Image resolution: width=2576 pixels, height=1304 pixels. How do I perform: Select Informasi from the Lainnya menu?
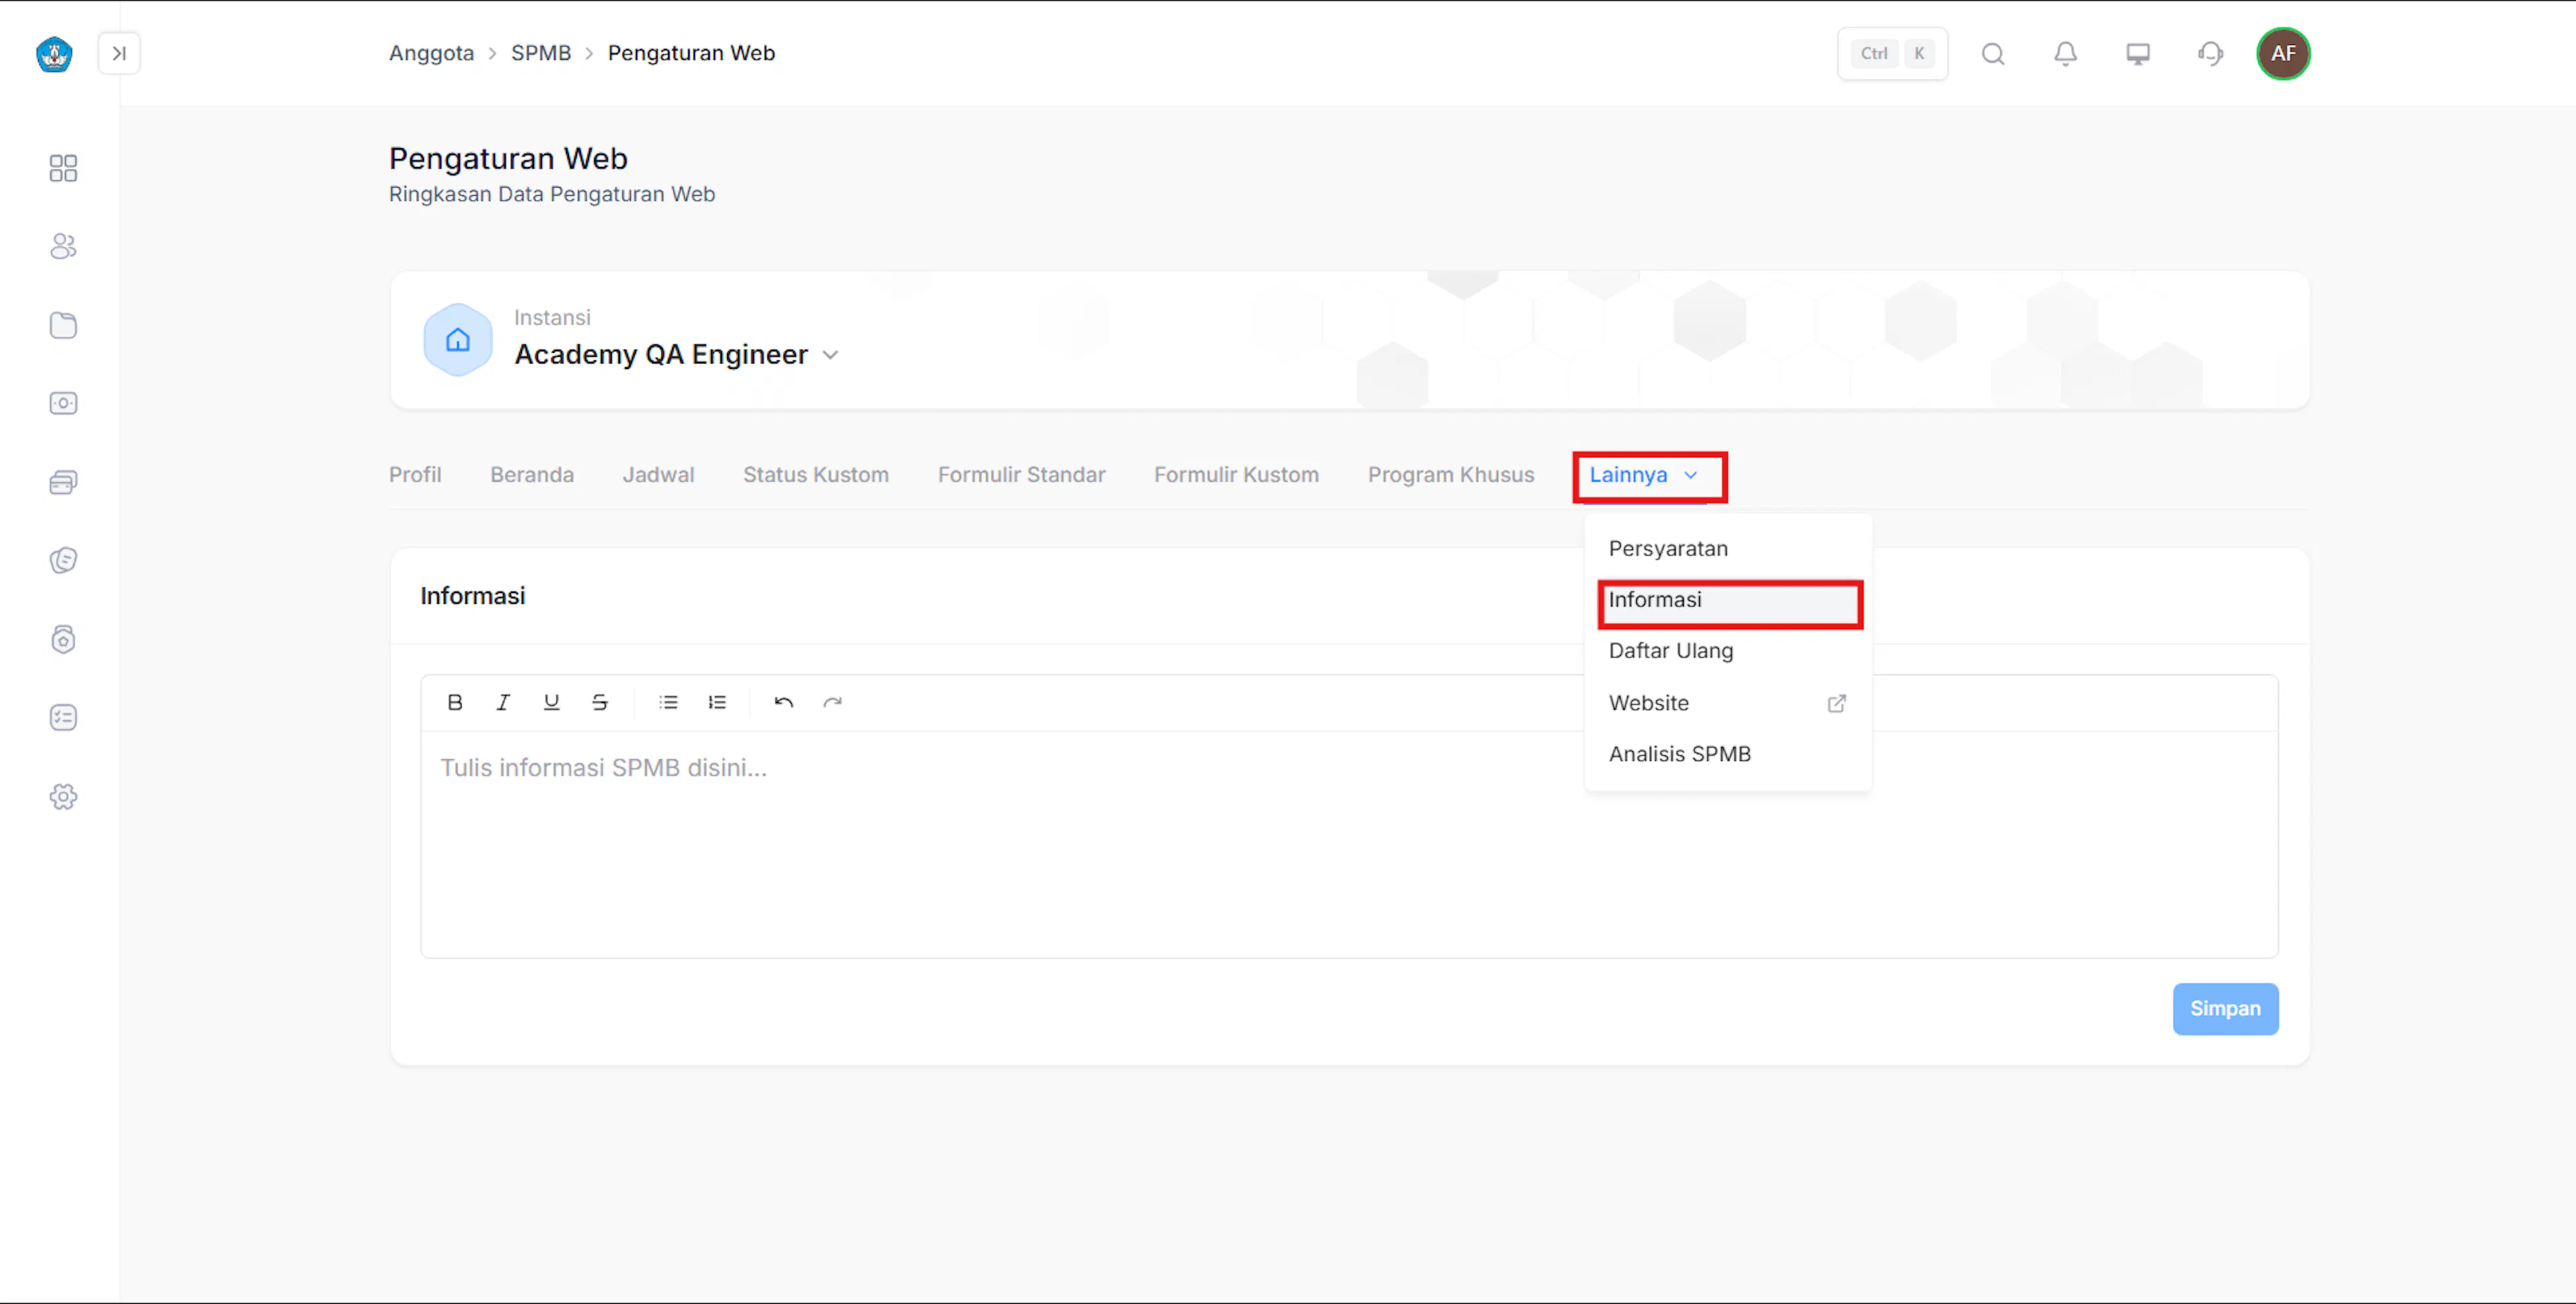pos(1728,600)
